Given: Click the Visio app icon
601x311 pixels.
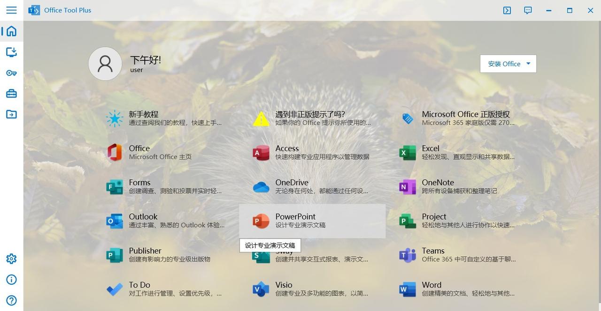Looking at the screenshot, I should click(x=261, y=289).
